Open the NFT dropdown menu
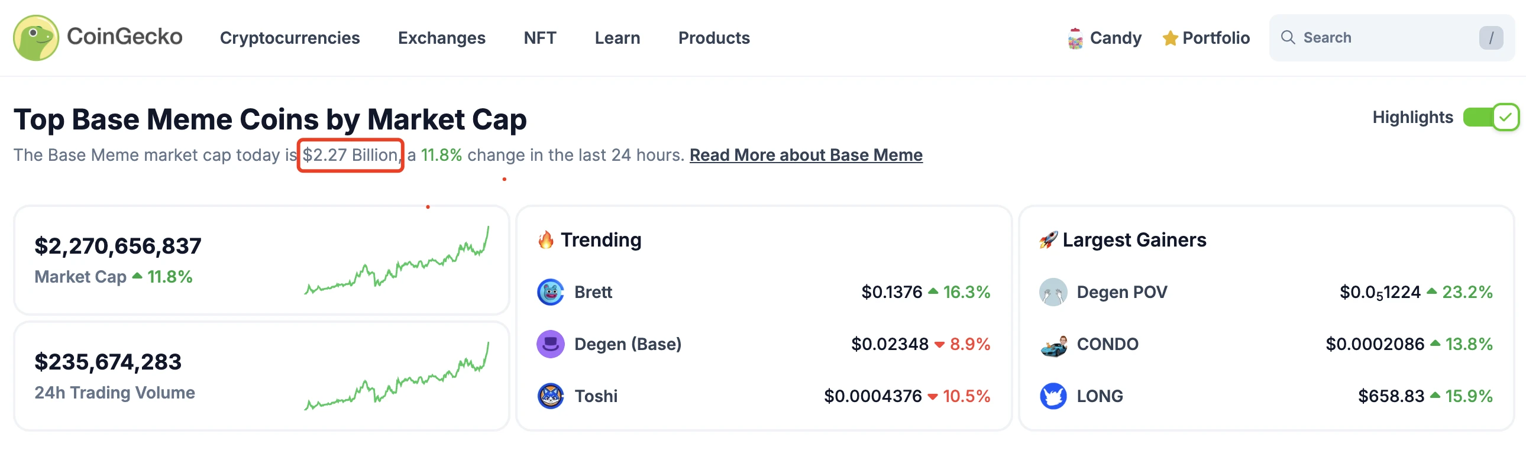Viewport: 1526px width, 460px height. pos(539,38)
